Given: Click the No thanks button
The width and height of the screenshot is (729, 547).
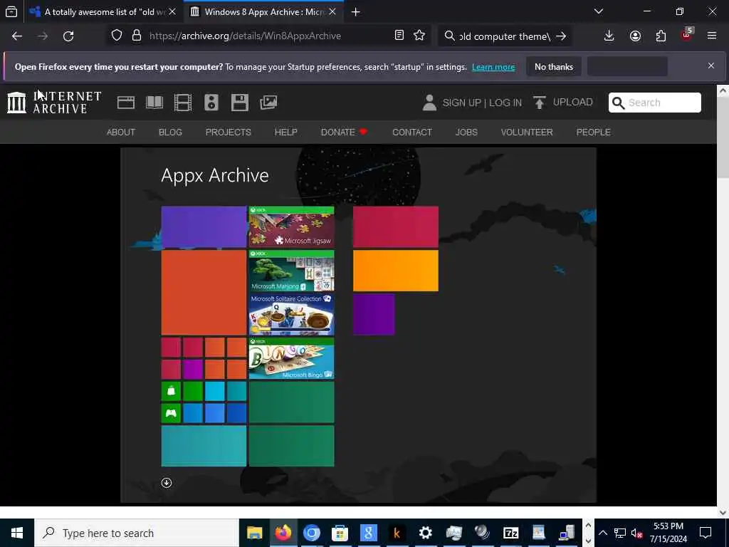Looking at the screenshot, I should pyautogui.click(x=554, y=67).
